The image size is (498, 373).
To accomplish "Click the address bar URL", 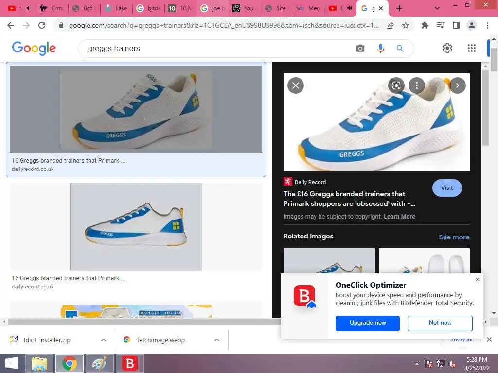I will pyautogui.click(x=224, y=25).
